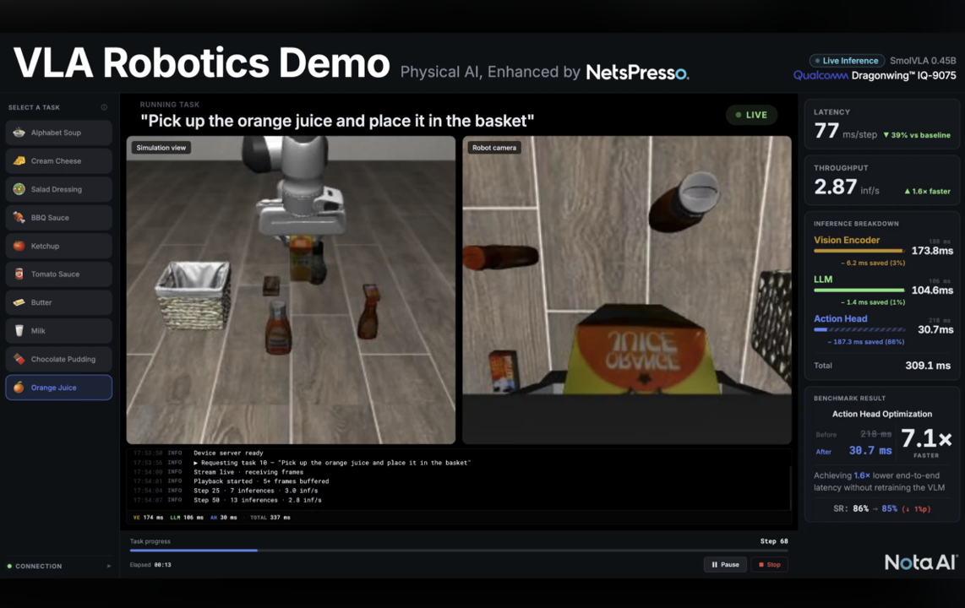Click the Chocolate Pudding icon
The image size is (965, 608).
[19, 358]
